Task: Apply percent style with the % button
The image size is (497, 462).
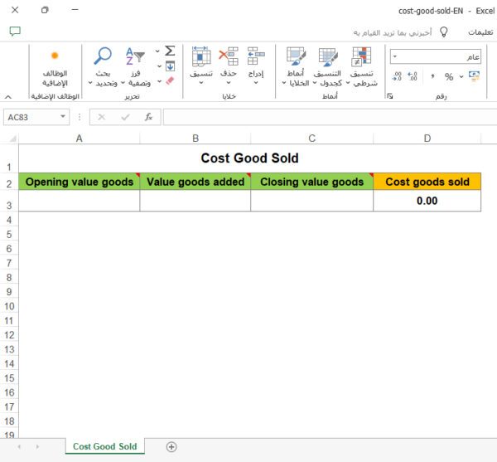Action: [x=449, y=76]
